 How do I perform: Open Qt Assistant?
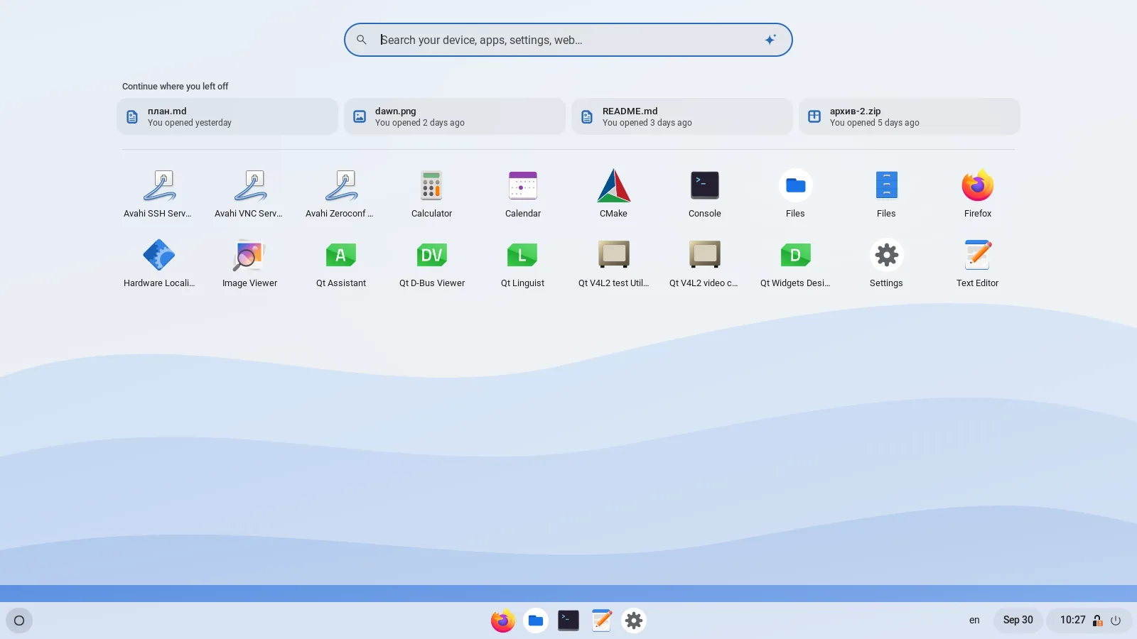[340, 263]
